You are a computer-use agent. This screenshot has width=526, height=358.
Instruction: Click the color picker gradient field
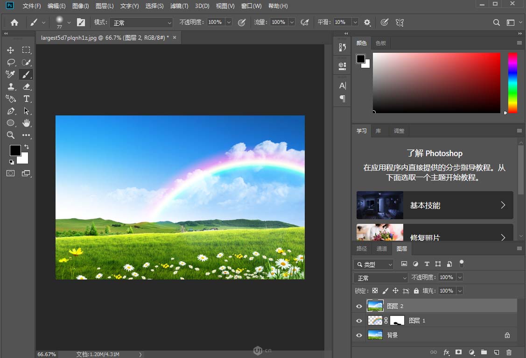click(x=436, y=83)
